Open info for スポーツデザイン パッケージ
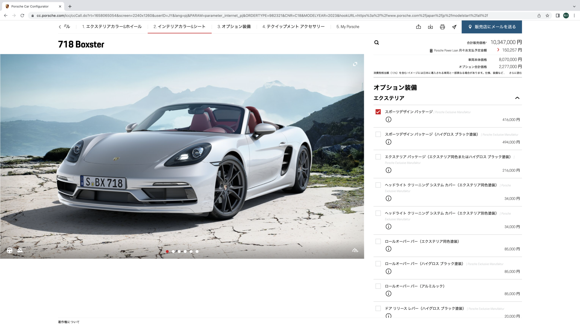 [389, 119]
